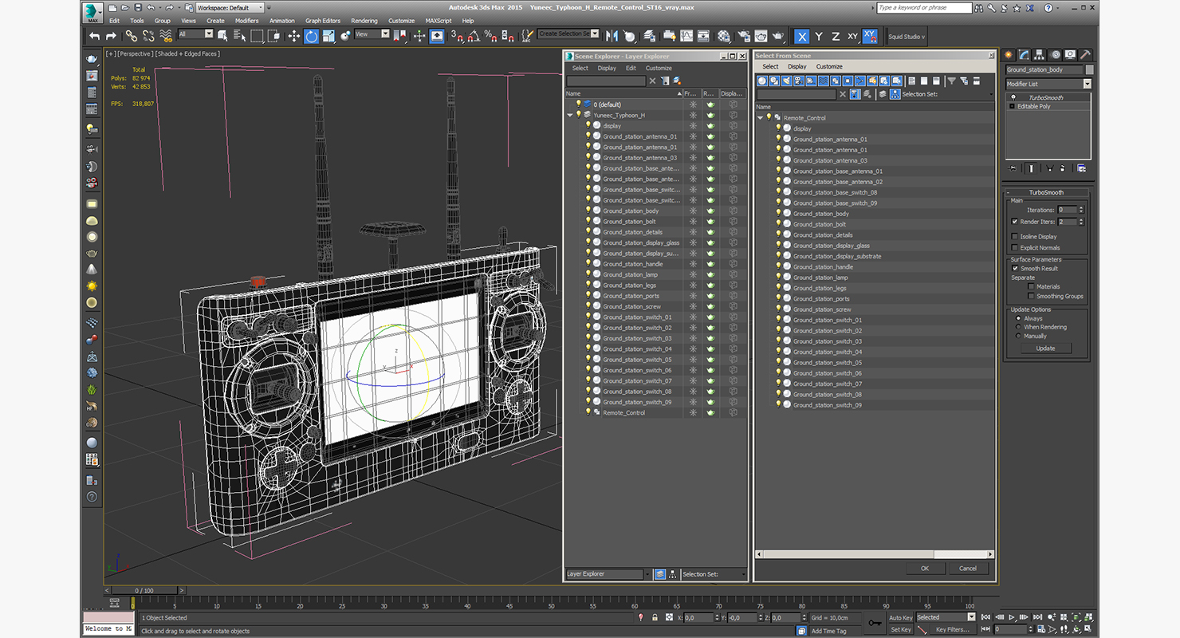The width and height of the screenshot is (1180, 638).
Task: Play the animation
Action: pyautogui.click(x=1012, y=617)
